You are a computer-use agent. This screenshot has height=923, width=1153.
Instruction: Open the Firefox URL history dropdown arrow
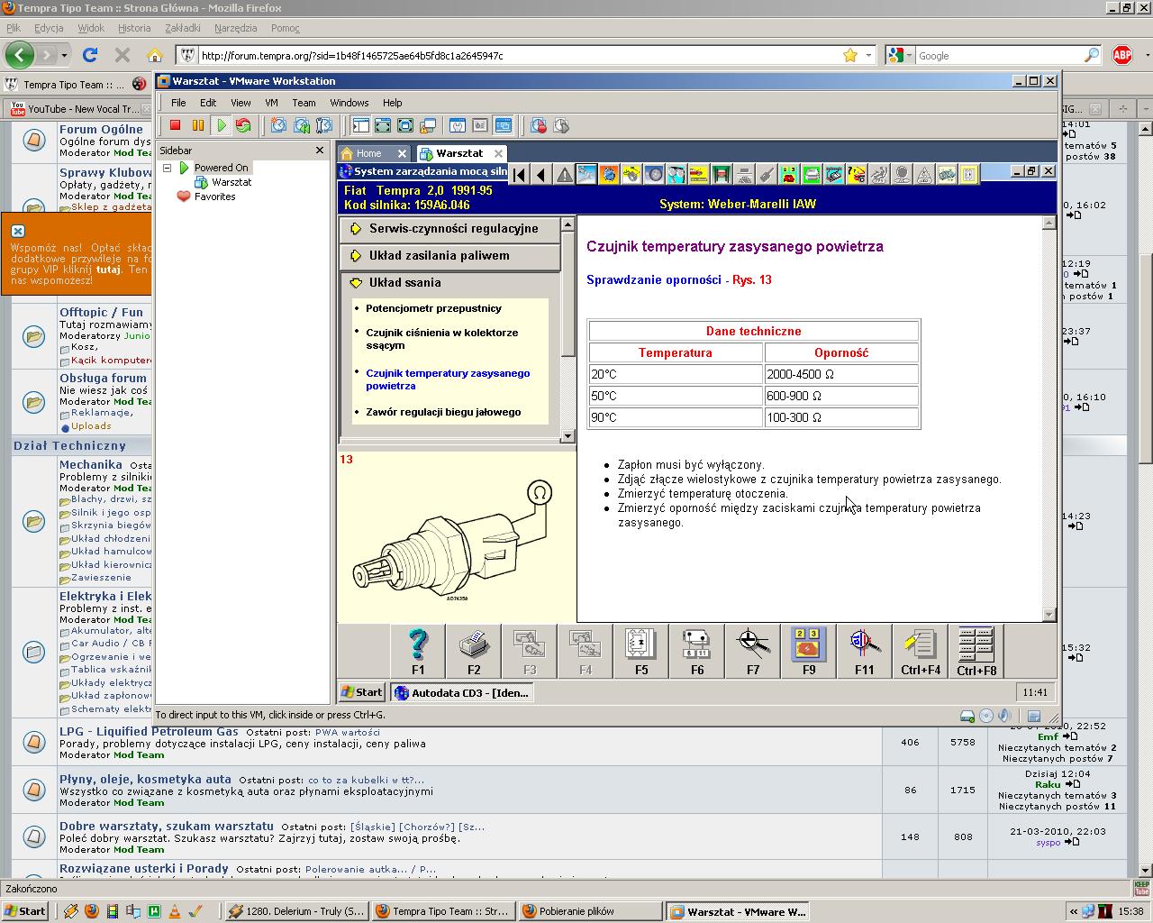[x=868, y=56]
